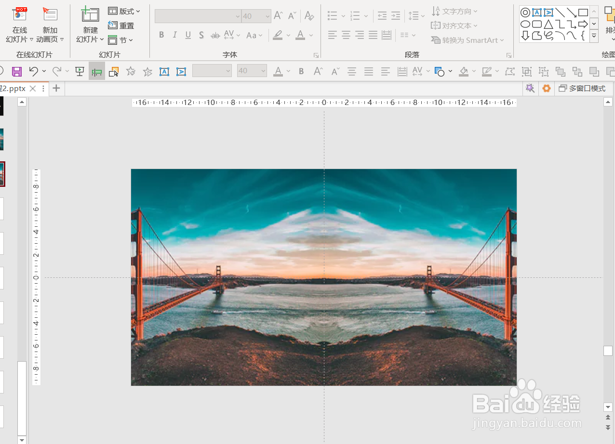
Task: Click the decrease indent icon
Action: coord(382,16)
